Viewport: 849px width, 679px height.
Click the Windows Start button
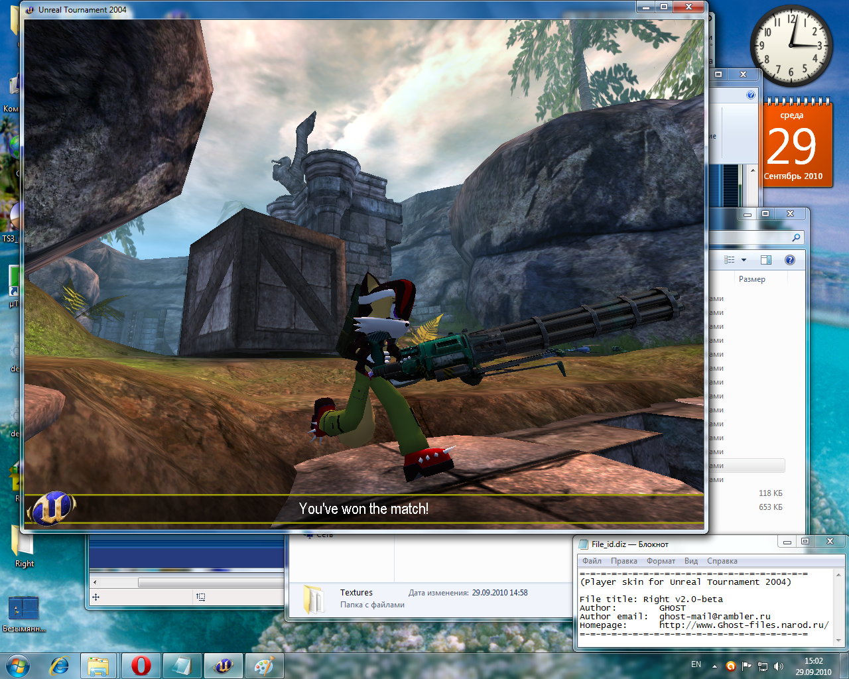pos(17,665)
